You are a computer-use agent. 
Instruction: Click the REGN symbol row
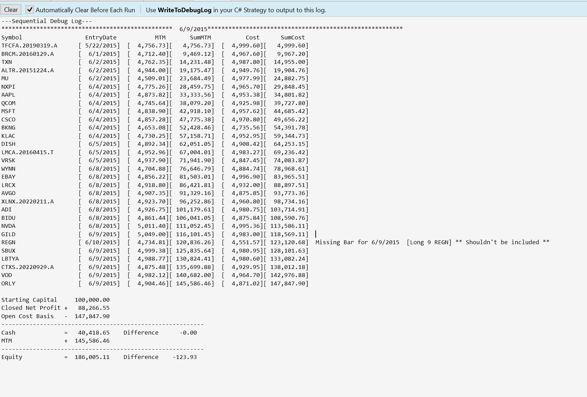pos(8,242)
